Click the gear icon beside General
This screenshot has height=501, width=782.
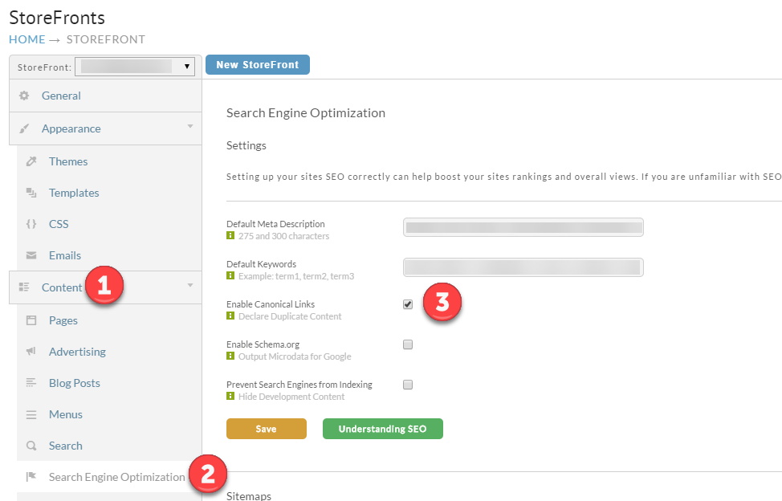pyautogui.click(x=24, y=96)
